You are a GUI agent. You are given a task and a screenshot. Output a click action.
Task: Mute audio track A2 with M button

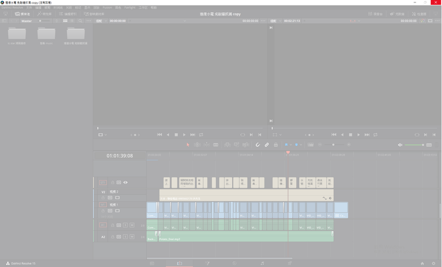(x=132, y=236)
